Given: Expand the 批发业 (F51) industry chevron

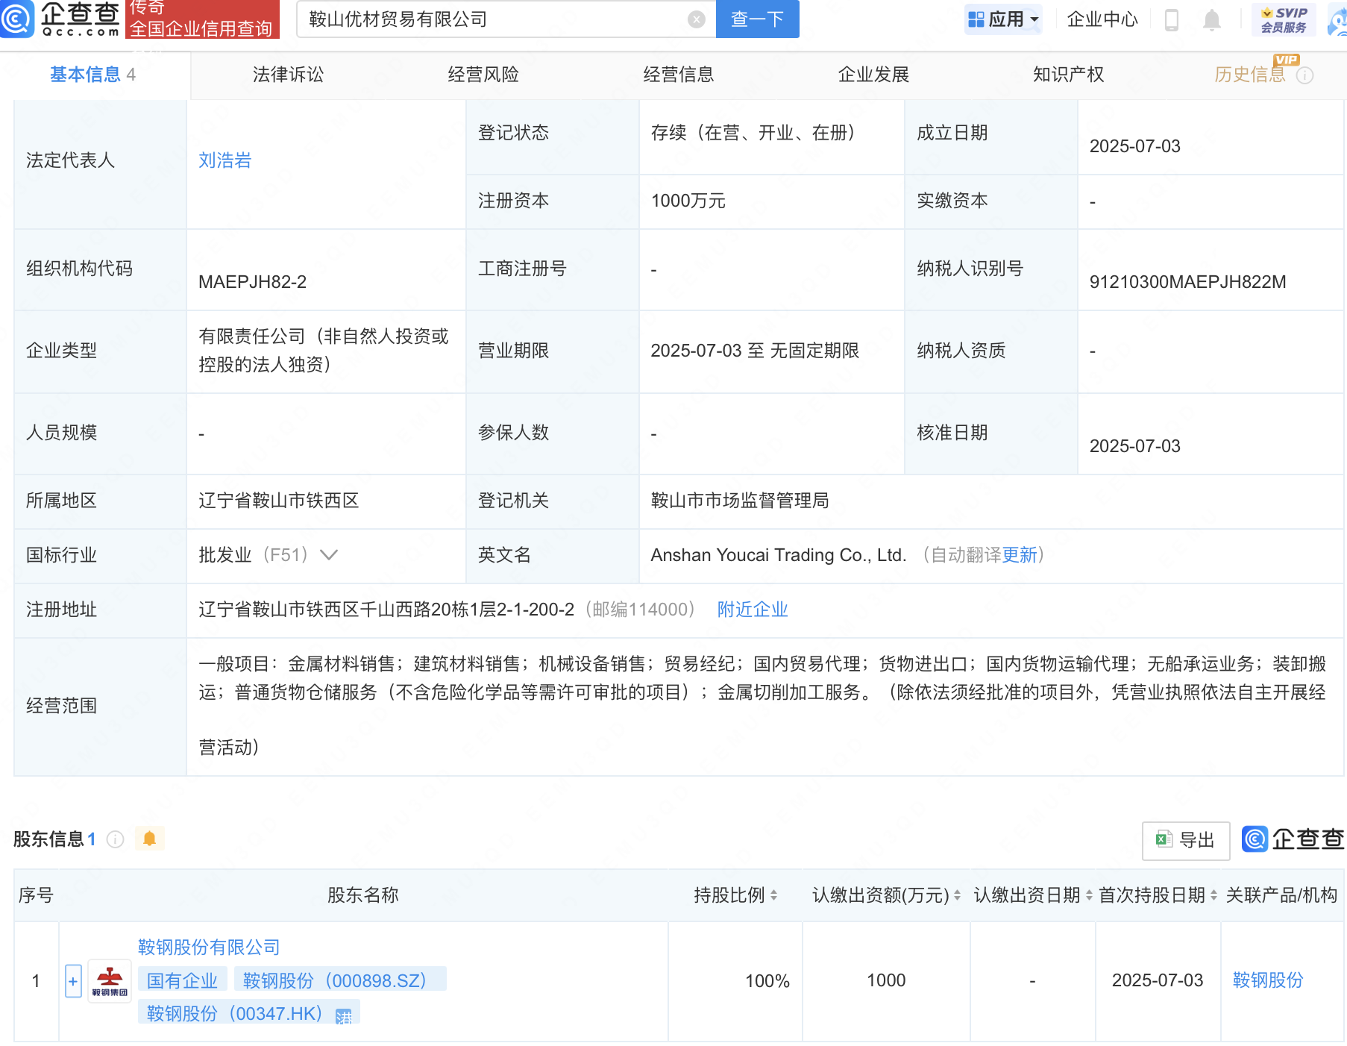Looking at the screenshot, I should tap(329, 555).
